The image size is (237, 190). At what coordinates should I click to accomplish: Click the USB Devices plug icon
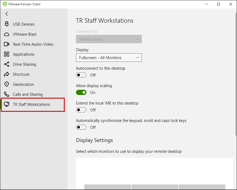pyautogui.click(x=7, y=24)
